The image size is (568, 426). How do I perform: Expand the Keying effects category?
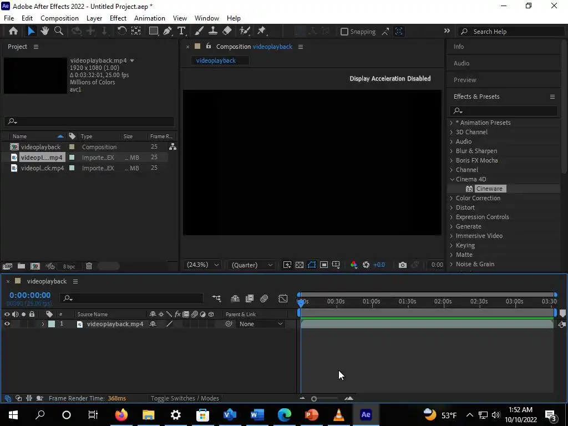click(x=452, y=245)
